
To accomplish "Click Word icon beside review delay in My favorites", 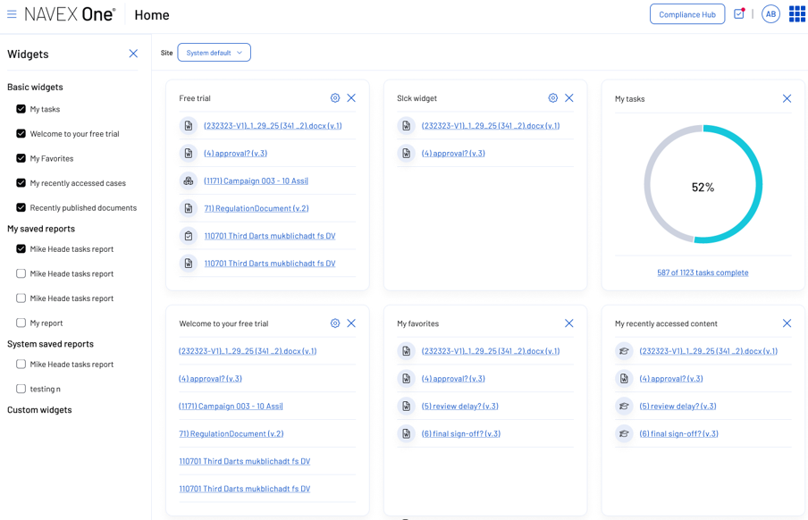I will (407, 407).
